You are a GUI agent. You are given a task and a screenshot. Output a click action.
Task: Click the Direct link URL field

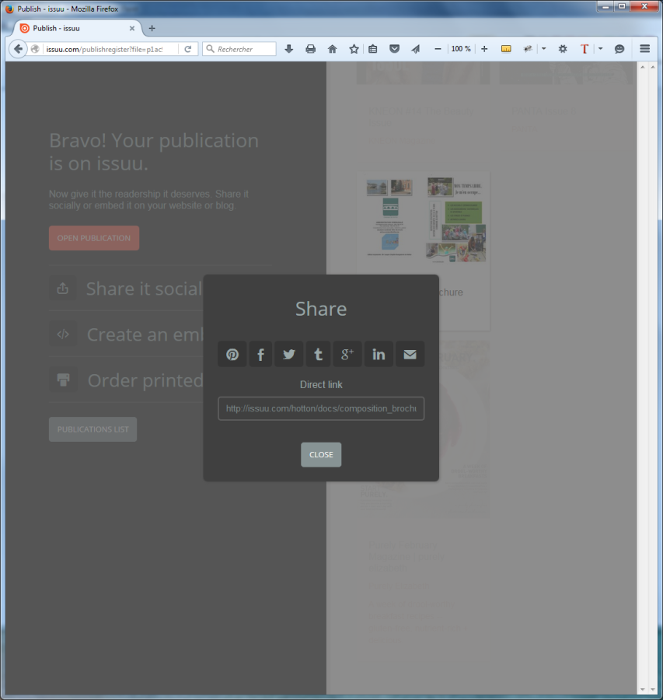321,408
